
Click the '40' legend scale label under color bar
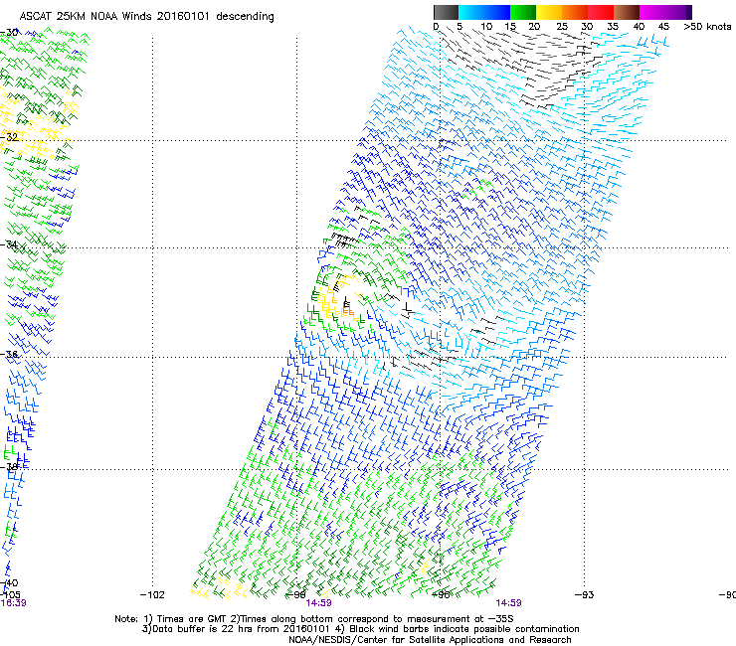(639, 27)
